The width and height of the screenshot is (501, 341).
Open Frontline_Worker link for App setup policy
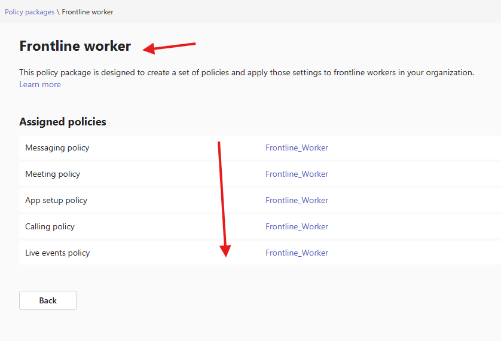click(x=297, y=201)
